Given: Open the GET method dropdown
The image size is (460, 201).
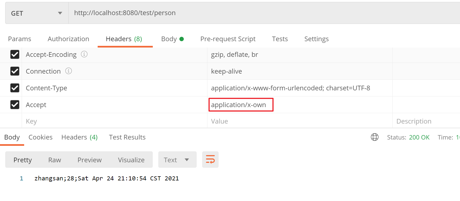Looking at the screenshot, I should [37, 13].
